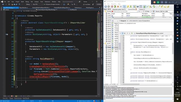Open the editor zoom percentage dropdown
Screen dimensions: 181x102
(x=6, y=96)
